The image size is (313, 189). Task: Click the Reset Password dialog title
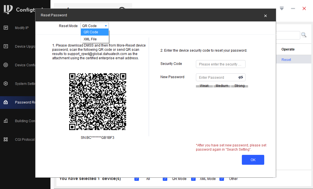(x=54, y=15)
